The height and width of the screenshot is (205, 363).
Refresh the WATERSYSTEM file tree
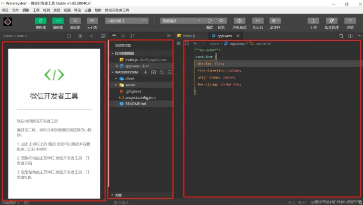click(162, 72)
